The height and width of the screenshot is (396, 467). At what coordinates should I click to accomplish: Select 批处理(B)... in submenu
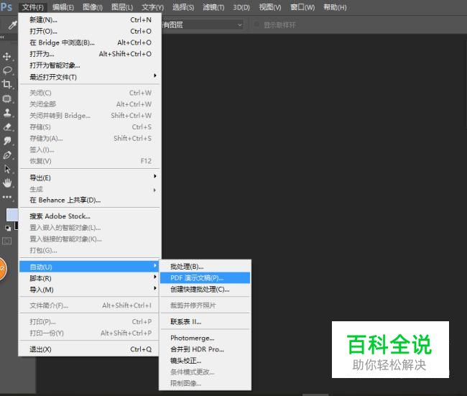pos(205,267)
